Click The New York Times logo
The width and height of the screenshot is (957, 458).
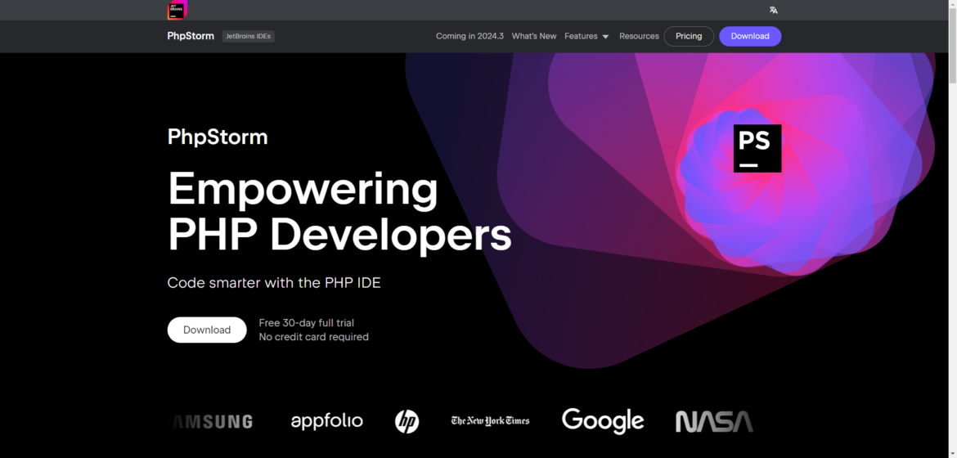click(490, 420)
